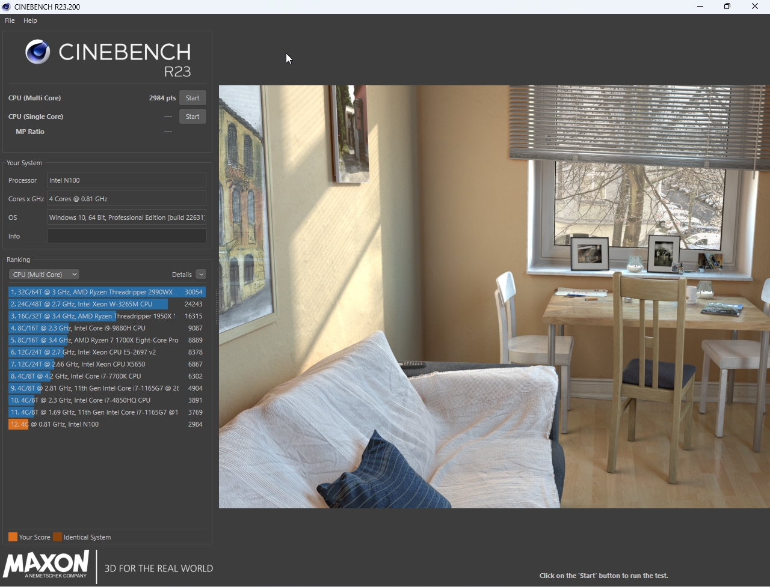Click the MP Ratio label
Viewport: 770px width, 587px height.
(30, 132)
